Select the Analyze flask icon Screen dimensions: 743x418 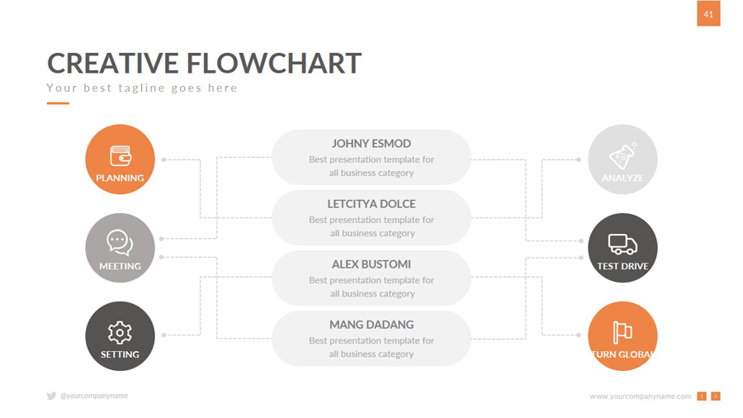click(622, 154)
